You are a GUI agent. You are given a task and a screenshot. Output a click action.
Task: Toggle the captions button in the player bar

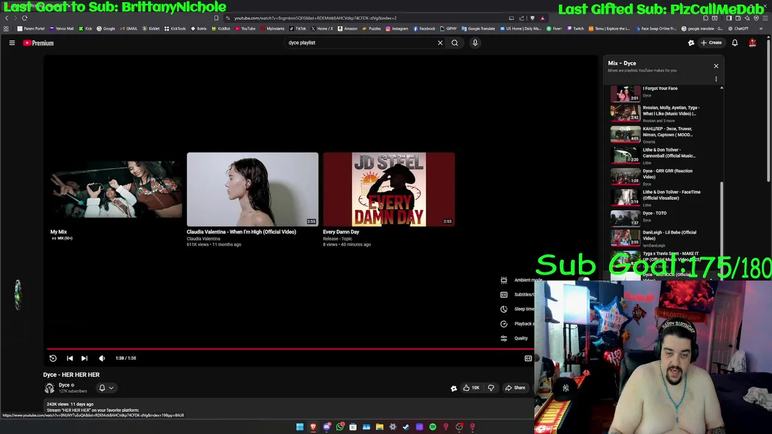pyautogui.click(x=528, y=358)
